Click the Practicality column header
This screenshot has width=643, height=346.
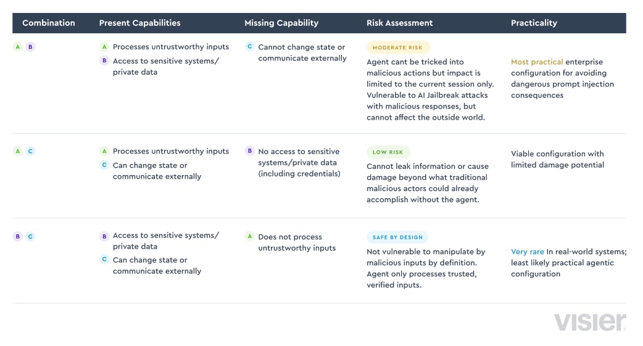[534, 23]
